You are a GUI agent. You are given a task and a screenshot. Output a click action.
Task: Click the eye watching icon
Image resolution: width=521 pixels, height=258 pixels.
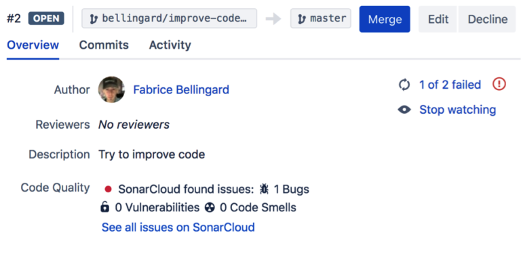coord(404,110)
